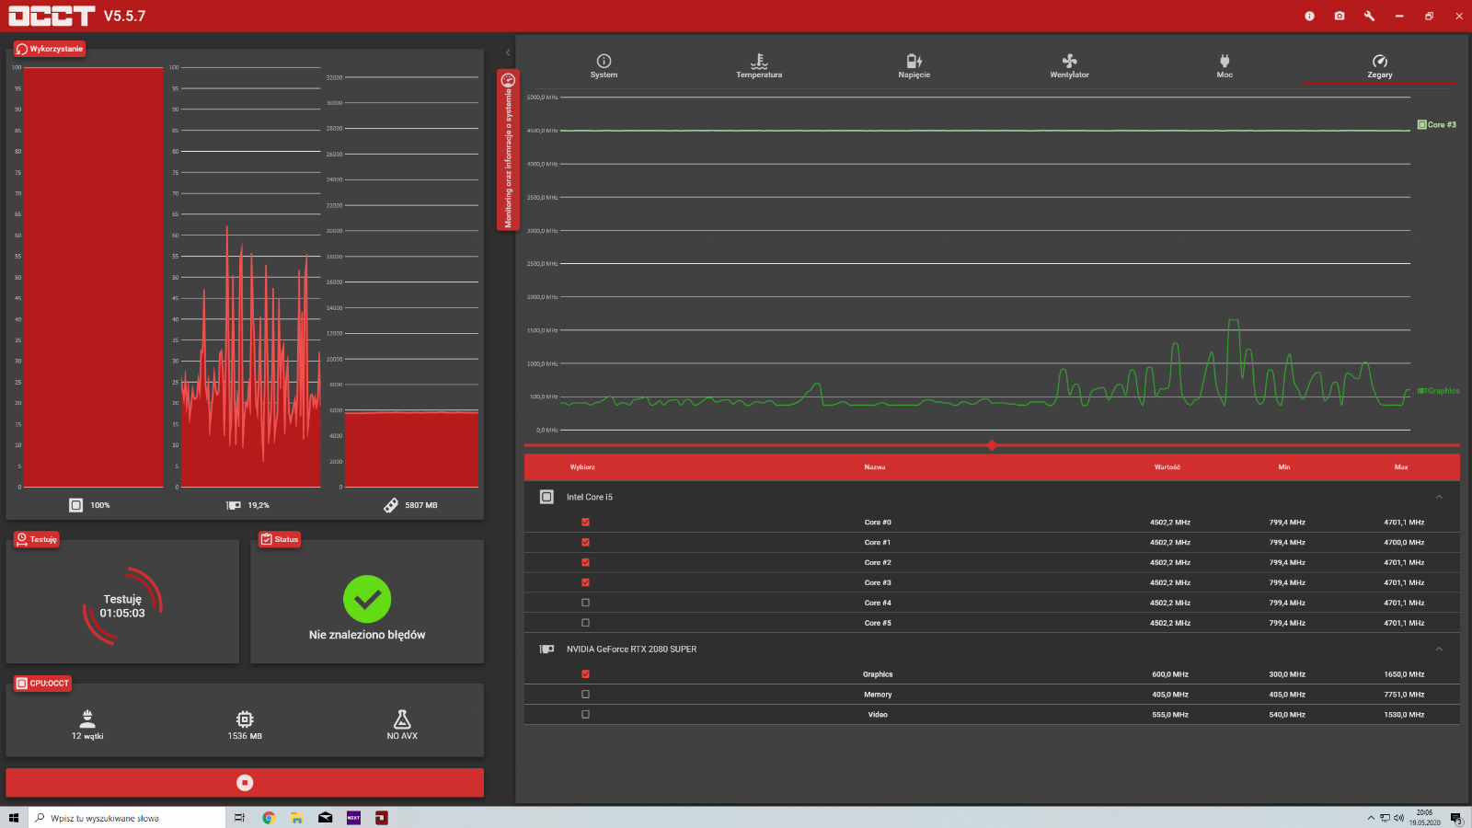Open the notification center icon
The image size is (1472, 828).
pyautogui.click(x=1456, y=818)
